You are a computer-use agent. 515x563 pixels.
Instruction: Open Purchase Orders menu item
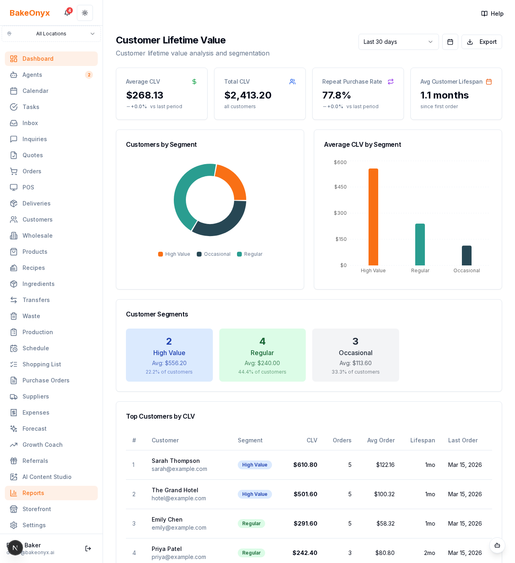pyautogui.click(x=51, y=380)
